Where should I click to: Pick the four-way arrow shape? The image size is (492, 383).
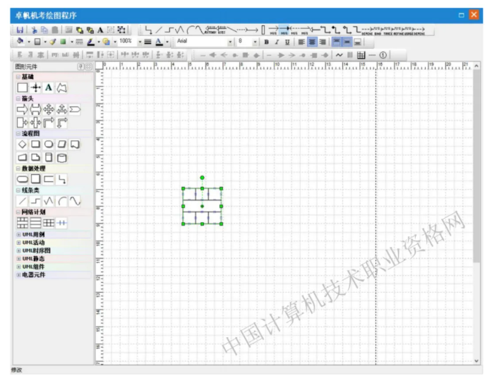[x=48, y=109]
